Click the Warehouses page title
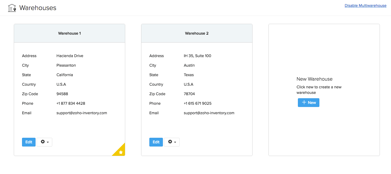The width and height of the screenshot is (391, 174). (38, 8)
